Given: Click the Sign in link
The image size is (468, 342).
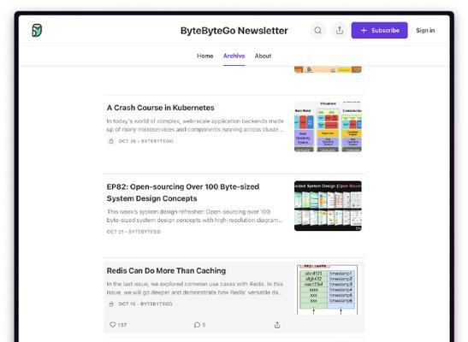Looking at the screenshot, I should tap(425, 31).
